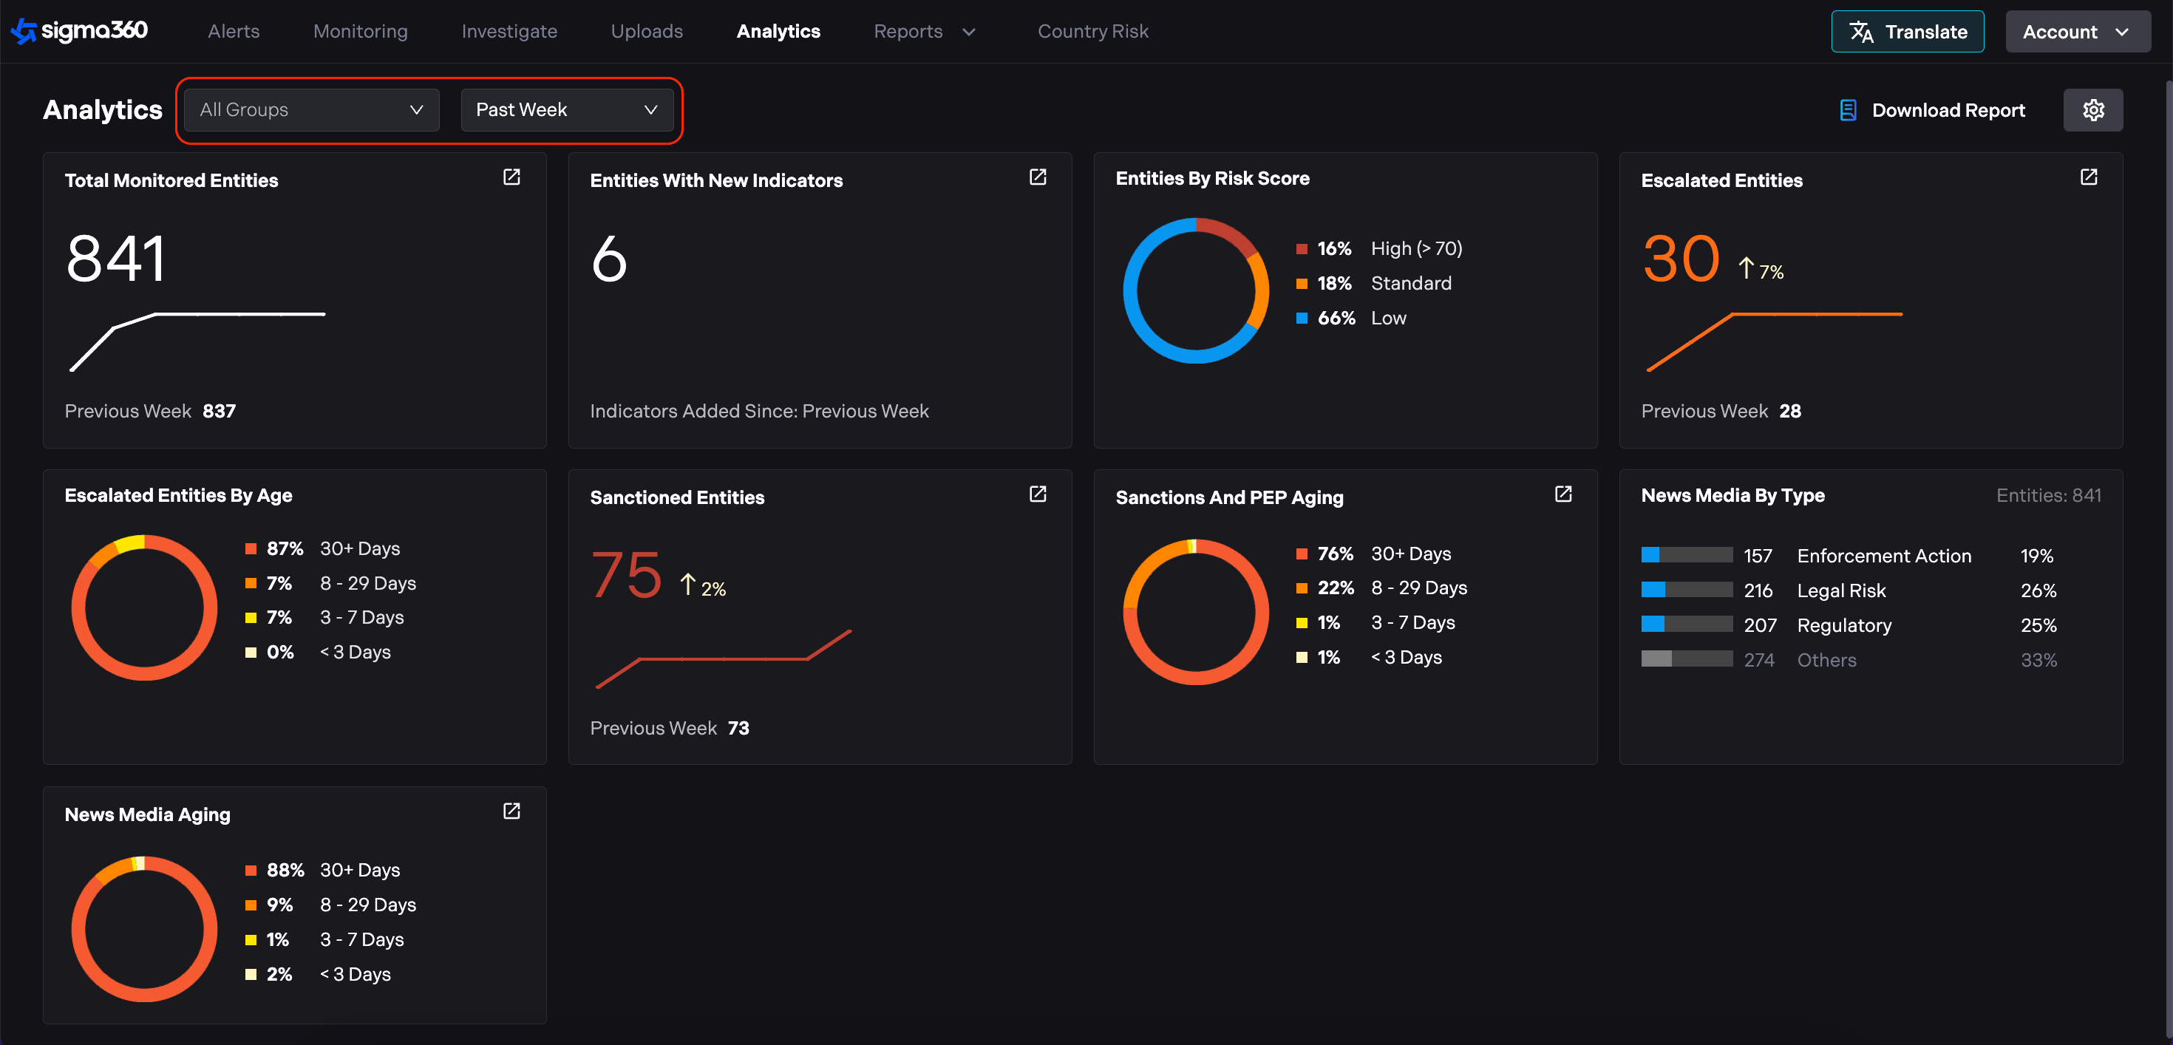The image size is (2173, 1045).
Task: Open News Media Aging expand icon
Action: pyautogui.click(x=511, y=811)
